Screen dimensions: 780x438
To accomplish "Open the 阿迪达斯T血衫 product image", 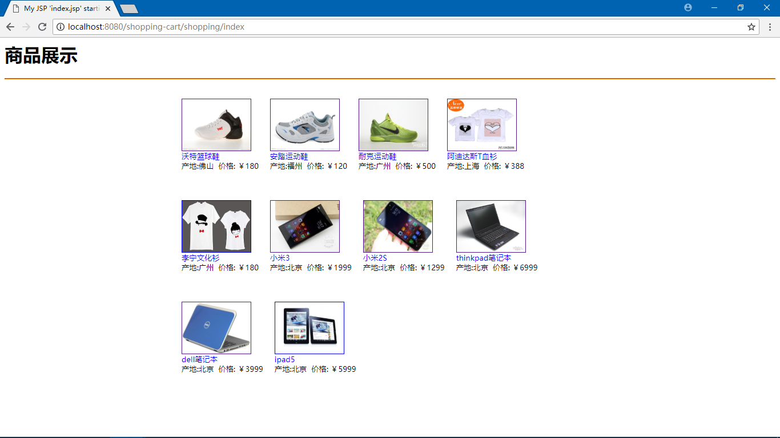I will tap(482, 125).
